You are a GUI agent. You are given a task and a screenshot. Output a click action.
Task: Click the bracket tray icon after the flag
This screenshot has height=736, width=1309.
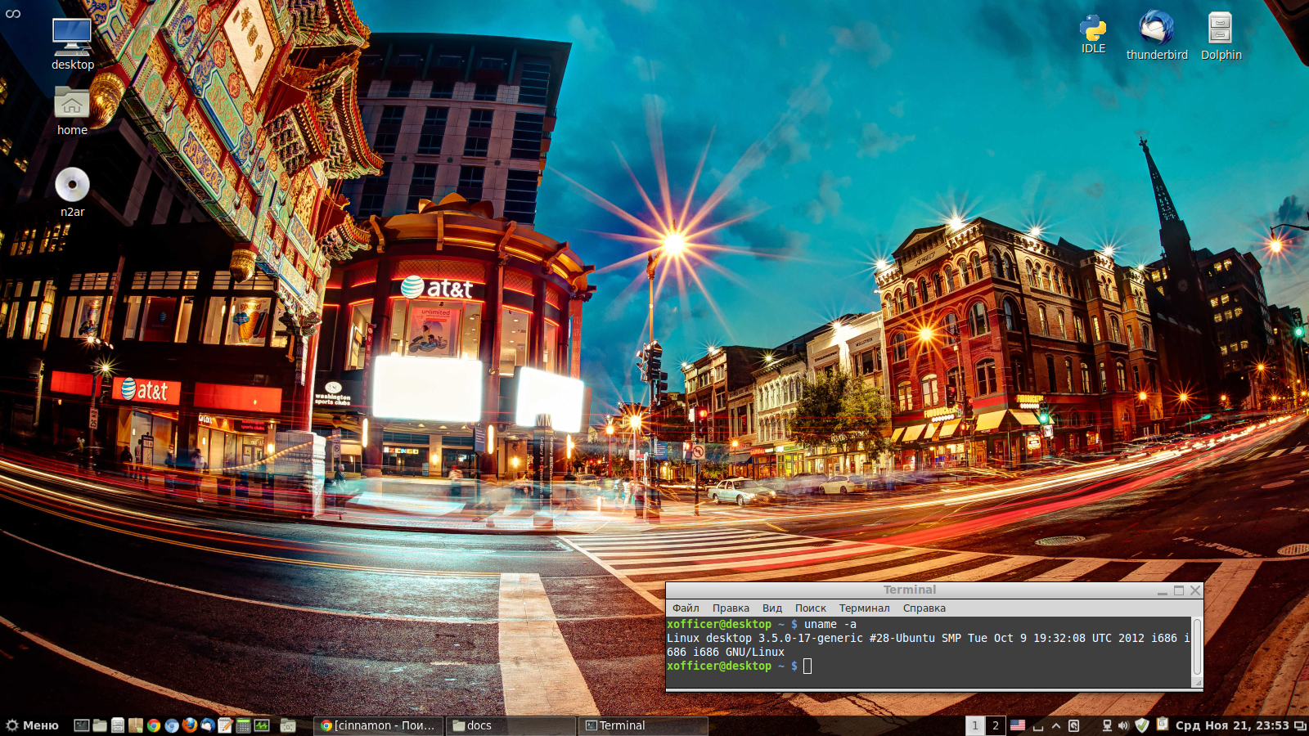tap(1038, 727)
